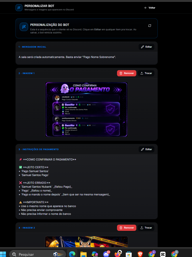Click the line '`Pago` _(faltou o nome)_'

(x=36, y=191)
